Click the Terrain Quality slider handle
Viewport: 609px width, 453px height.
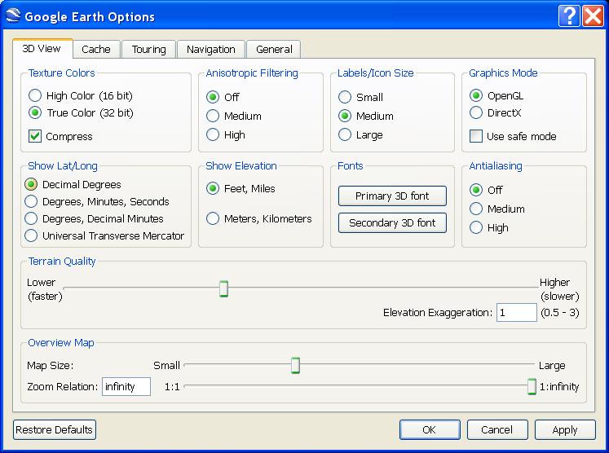tap(223, 288)
